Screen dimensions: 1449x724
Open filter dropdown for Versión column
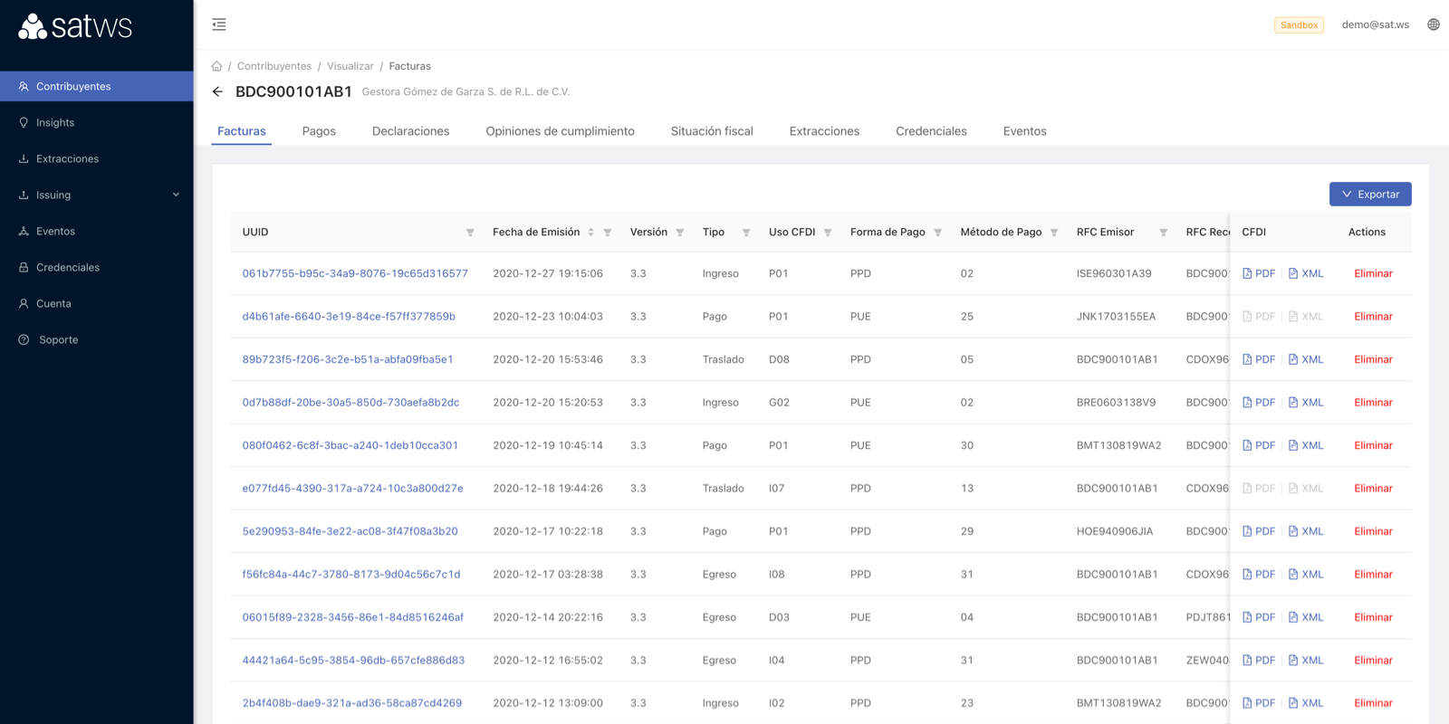[x=680, y=233]
